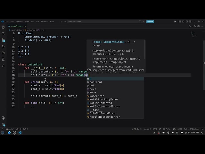
Task: Click UTF-8 encoding in status bar
Action: 155,129
